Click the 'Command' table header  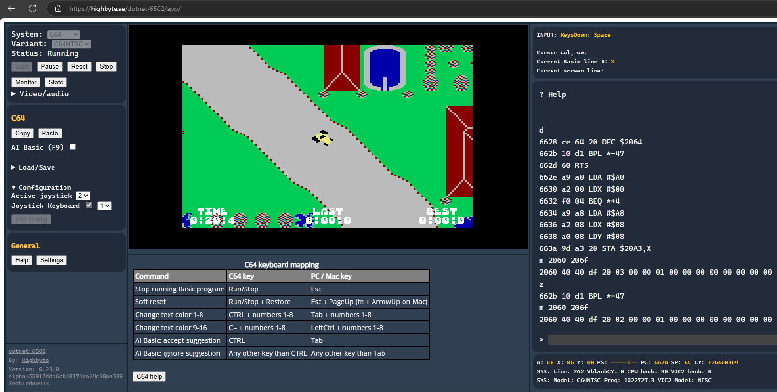pos(180,276)
